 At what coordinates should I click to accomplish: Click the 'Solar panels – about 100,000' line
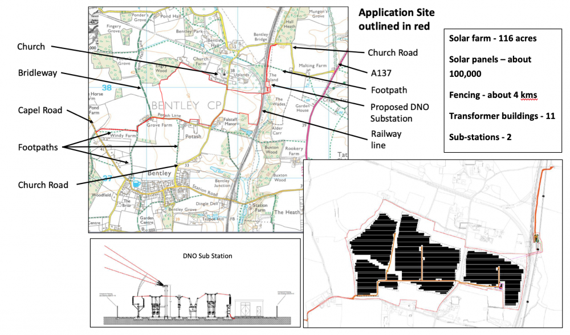point(490,67)
